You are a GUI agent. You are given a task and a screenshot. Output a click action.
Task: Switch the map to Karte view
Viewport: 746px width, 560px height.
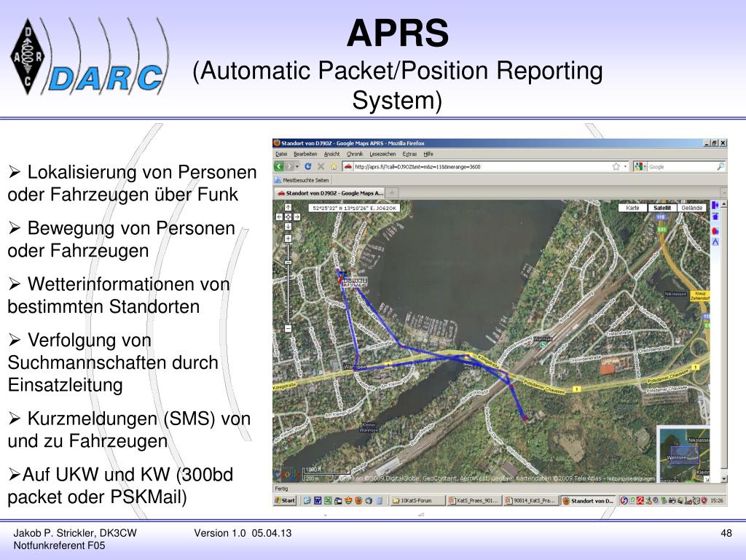(x=632, y=207)
